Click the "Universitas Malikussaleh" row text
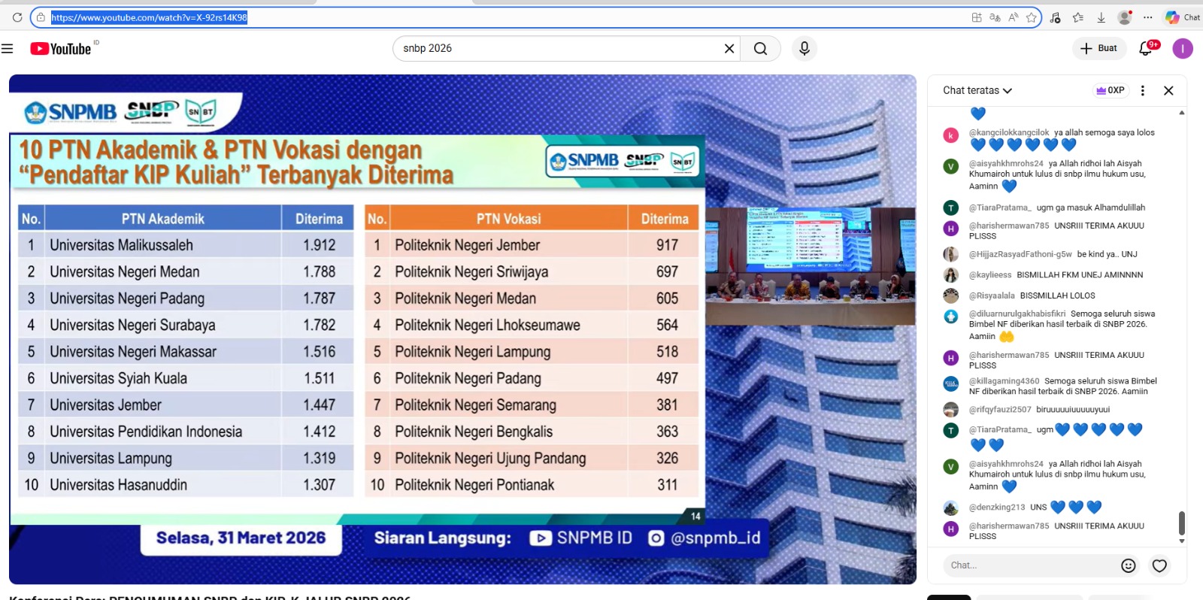Image resolution: width=1203 pixels, height=600 pixels. (121, 245)
